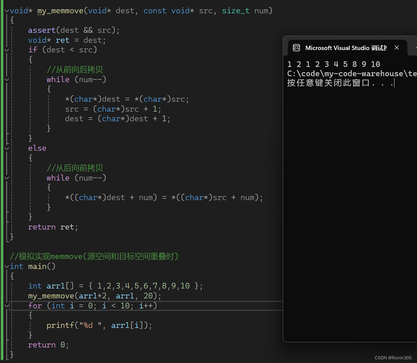Click the '*(char*)dest = *(char*)src;' statement
This screenshot has width=417, height=363.
(x=127, y=99)
